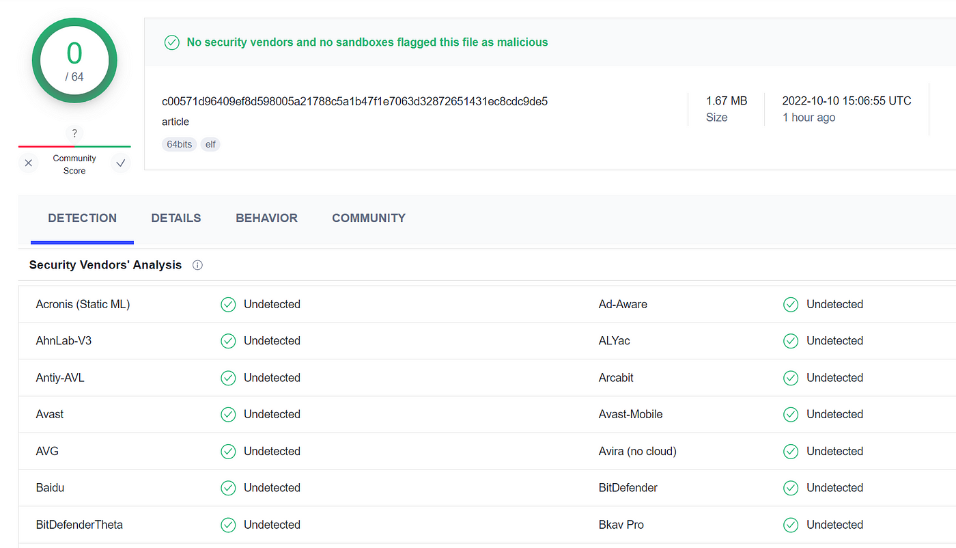Click the 2022-10-10 15:06:55 UTC timestamp

[847, 100]
